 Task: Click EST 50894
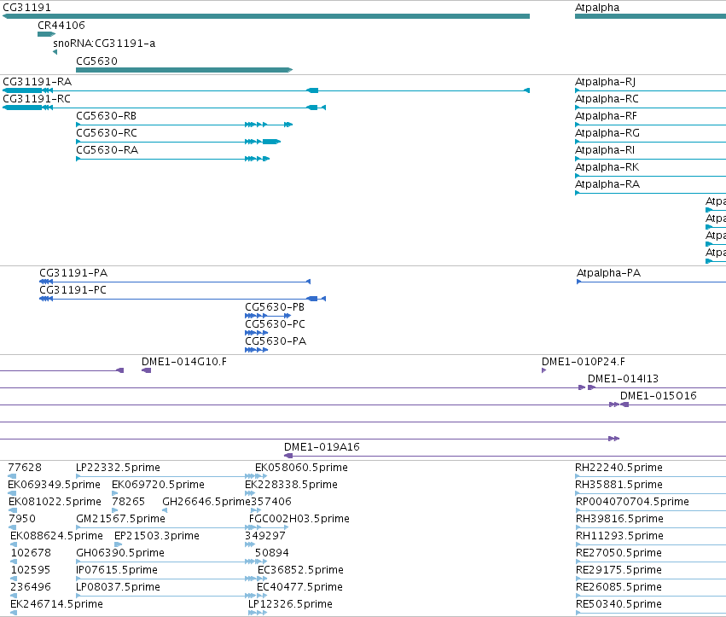272,553
